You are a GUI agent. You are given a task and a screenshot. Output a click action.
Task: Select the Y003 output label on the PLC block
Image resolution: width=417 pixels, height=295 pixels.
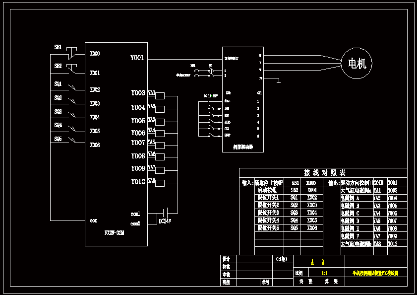[x=138, y=93]
